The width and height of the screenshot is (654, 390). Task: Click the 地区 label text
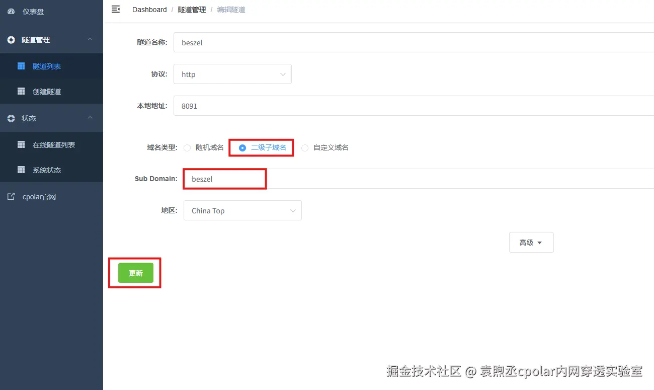click(x=170, y=210)
